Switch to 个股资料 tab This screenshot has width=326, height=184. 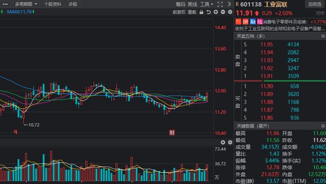coord(52,4)
